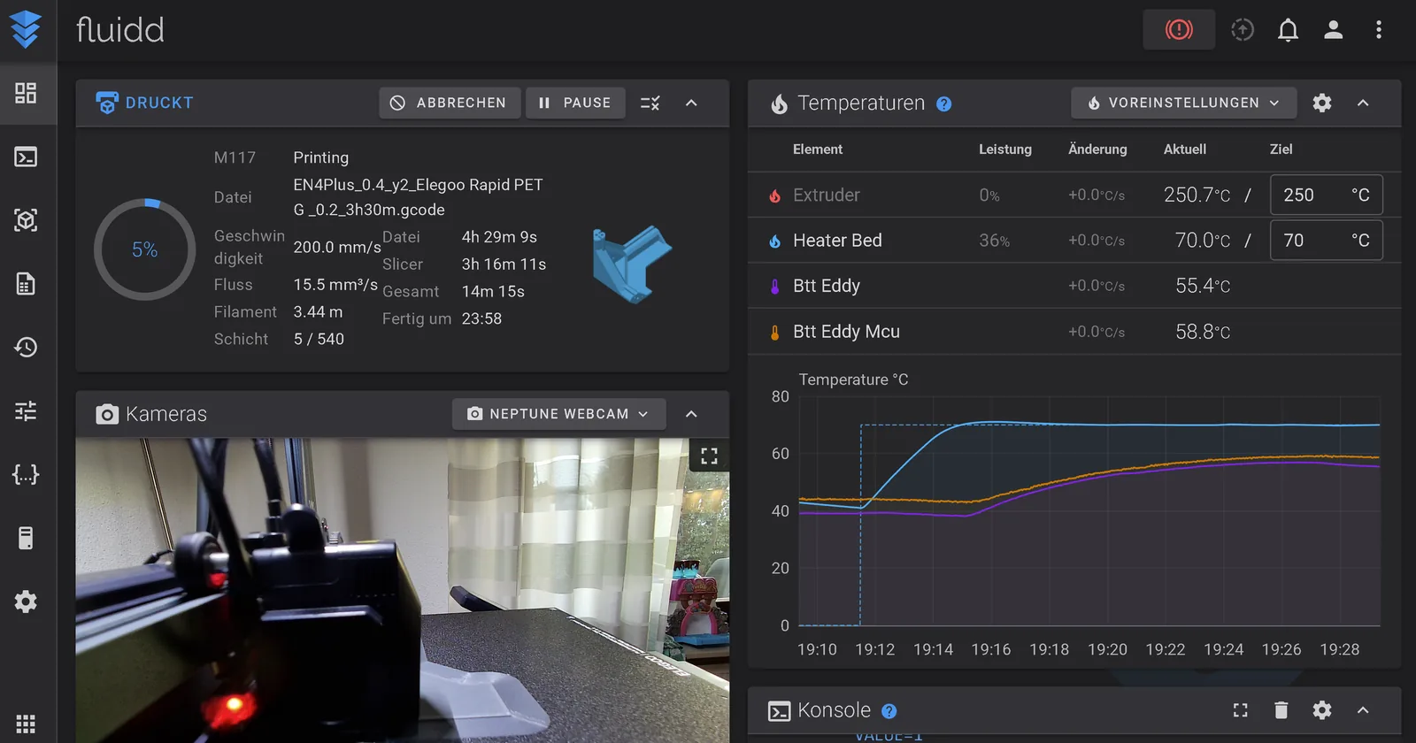This screenshot has width=1416, height=743.
Task: Open the three-dot menu in header
Action: pyautogui.click(x=1378, y=30)
